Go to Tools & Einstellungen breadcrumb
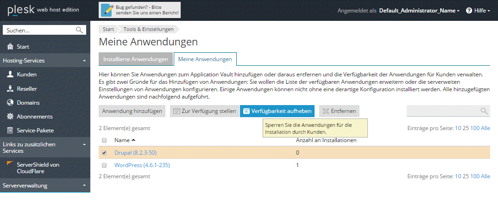This screenshot has height=200, width=498. coord(148,29)
